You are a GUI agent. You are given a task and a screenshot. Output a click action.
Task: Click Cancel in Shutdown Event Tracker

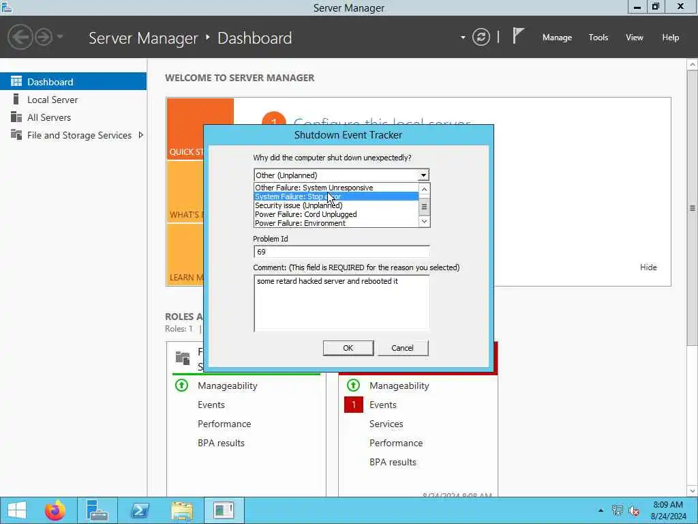click(x=402, y=348)
